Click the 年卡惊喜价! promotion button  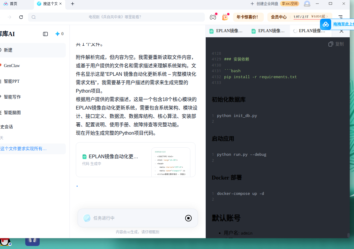[248, 17]
